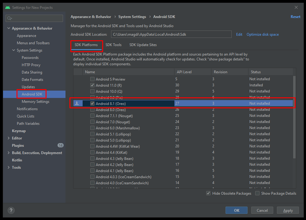
Task: Click the Android SDK Location path field
Action: (x=171, y=34)
